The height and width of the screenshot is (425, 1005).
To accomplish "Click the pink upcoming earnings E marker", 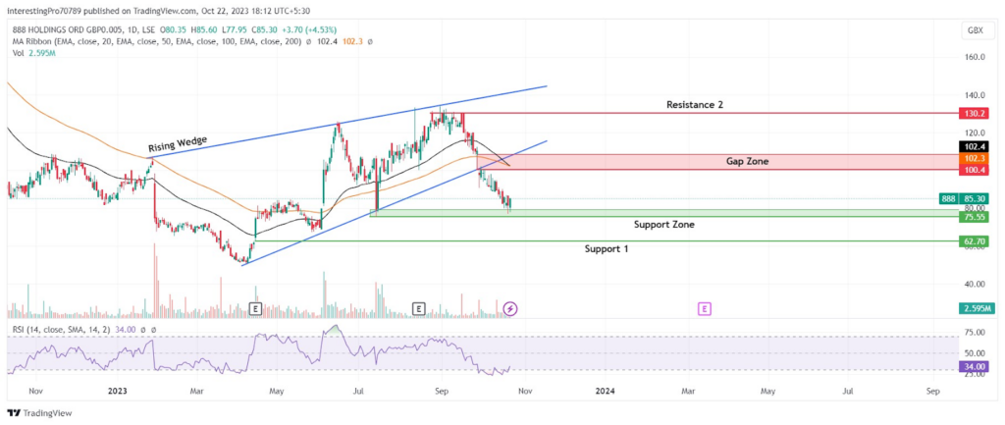I will pos(704,309).
